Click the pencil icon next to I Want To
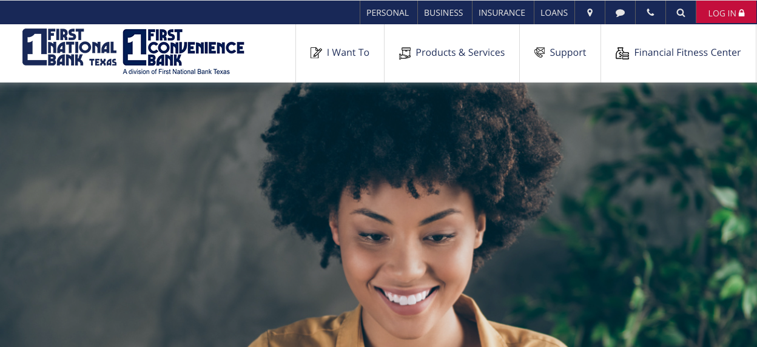The image size is (757, 347). pyautogui.click(x=316, y=53)
